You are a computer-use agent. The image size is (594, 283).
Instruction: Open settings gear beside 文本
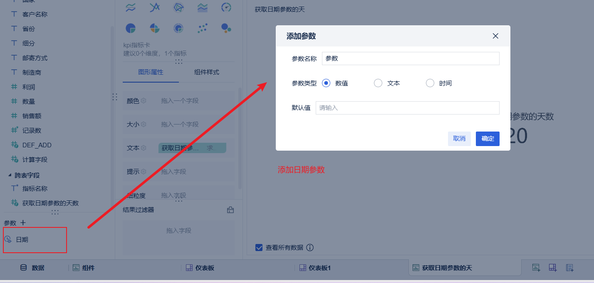(x=144, y=148)
